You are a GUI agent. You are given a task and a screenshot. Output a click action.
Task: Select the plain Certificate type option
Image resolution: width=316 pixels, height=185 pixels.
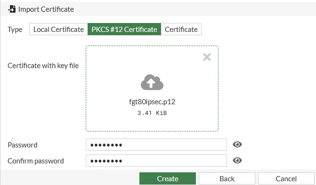pos(181,29)
